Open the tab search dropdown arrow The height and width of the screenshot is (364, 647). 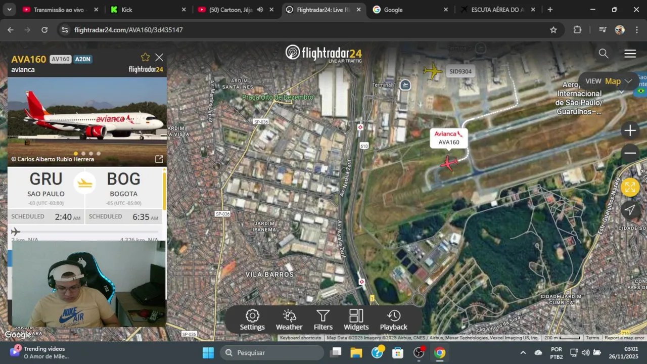click(9, 10)
